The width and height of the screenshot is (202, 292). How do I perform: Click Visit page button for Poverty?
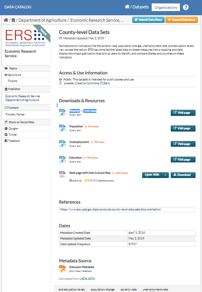[x=183, y=113]
